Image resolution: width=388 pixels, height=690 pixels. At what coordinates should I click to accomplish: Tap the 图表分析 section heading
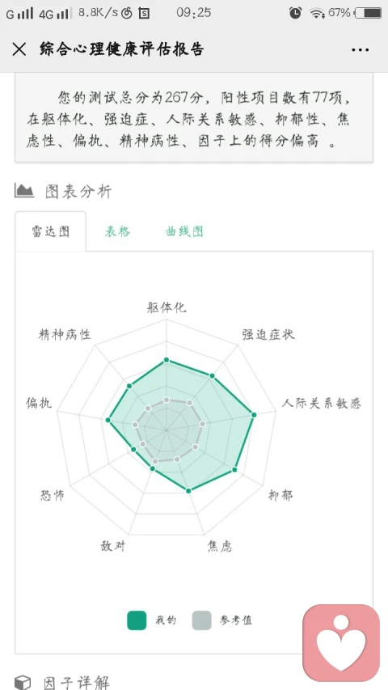[x=78, y=191]
